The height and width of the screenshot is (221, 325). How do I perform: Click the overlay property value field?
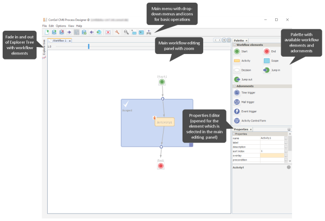(x=271, y=156)
